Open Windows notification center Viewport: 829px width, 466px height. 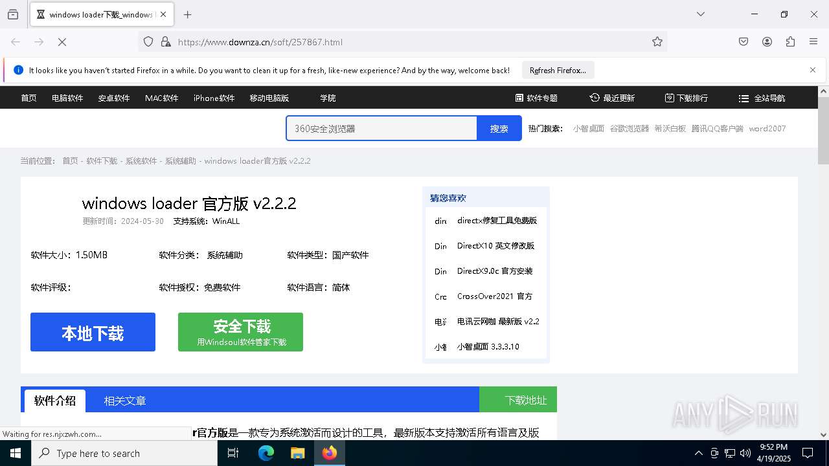point(808,453)
